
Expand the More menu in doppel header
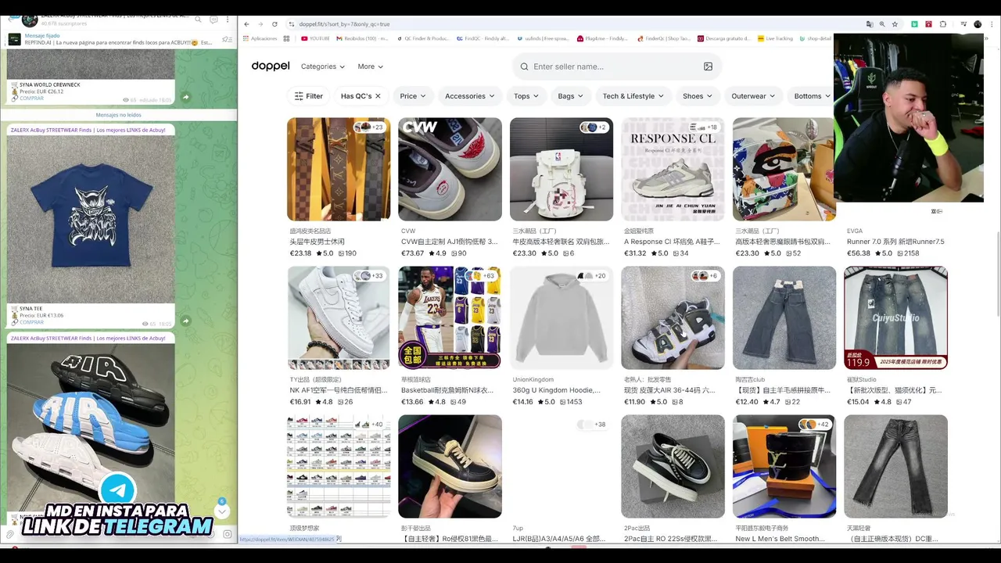[371, 66]
